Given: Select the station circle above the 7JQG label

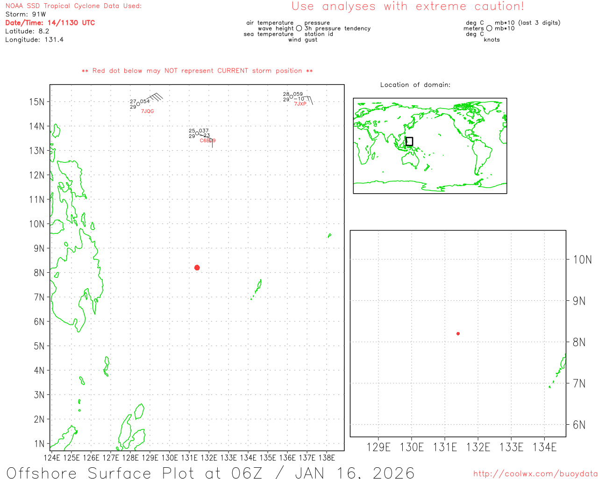Looking at the screenshot, I should pos(138,104).
